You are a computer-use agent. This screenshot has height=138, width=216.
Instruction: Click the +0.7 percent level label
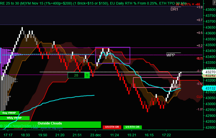(199, 20)
